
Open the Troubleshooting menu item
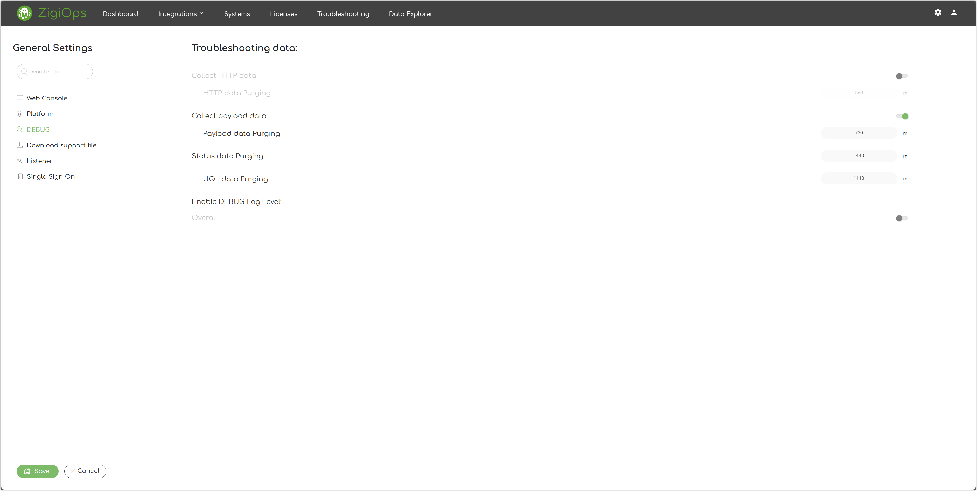tap(343, 14)
